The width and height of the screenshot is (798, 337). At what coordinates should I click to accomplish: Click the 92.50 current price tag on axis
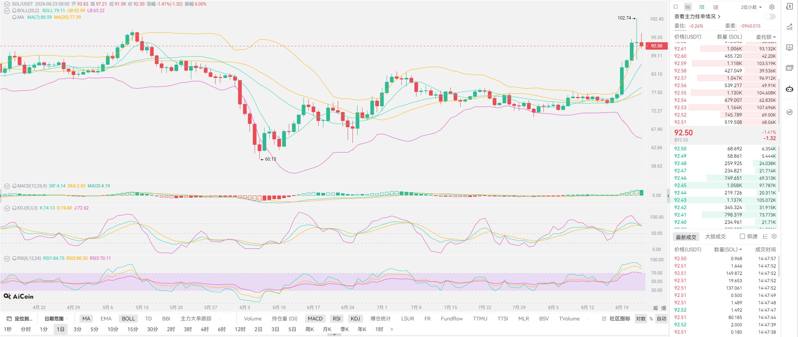(x=657, y=46)
